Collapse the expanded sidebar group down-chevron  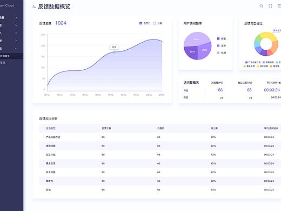(x=16, y=49)
